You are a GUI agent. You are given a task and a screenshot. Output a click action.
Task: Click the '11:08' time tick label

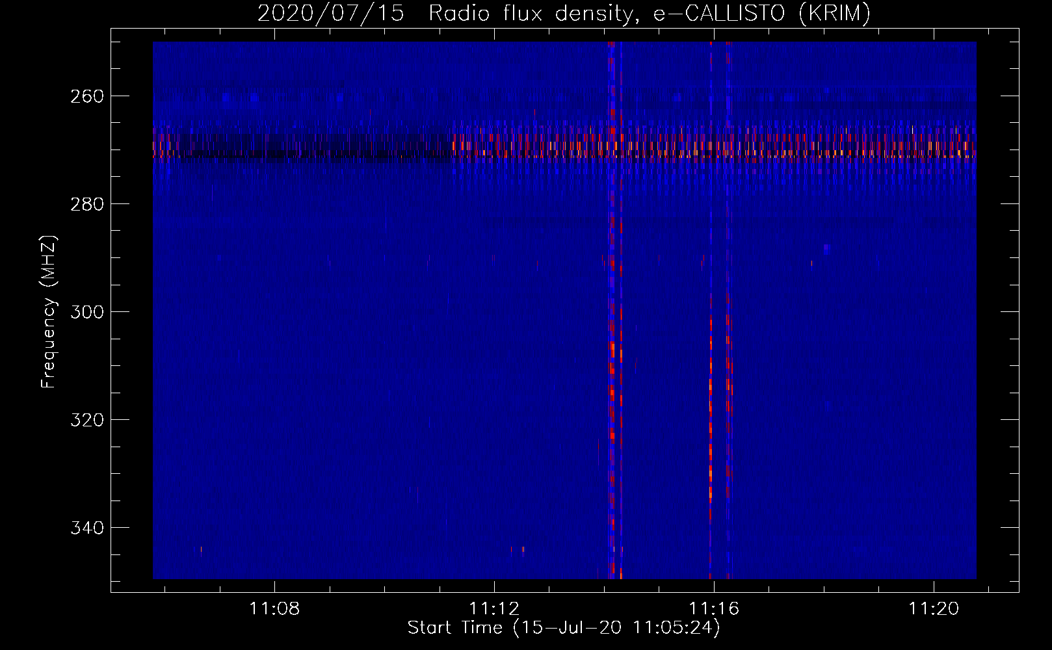274,608
